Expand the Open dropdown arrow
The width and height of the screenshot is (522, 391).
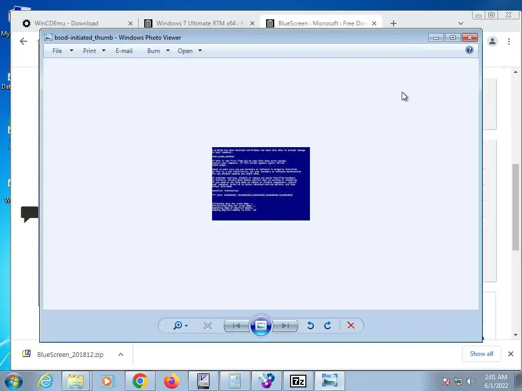pyautogui.click(x=200, y=51)
